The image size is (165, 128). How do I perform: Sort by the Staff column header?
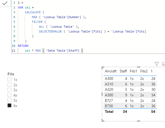tap(123, 71)
